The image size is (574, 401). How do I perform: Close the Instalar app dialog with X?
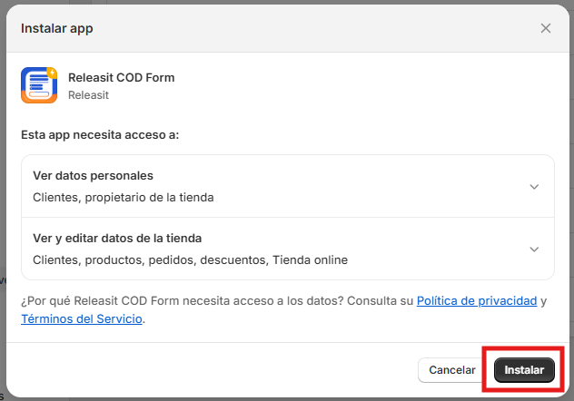coord(546,28)
